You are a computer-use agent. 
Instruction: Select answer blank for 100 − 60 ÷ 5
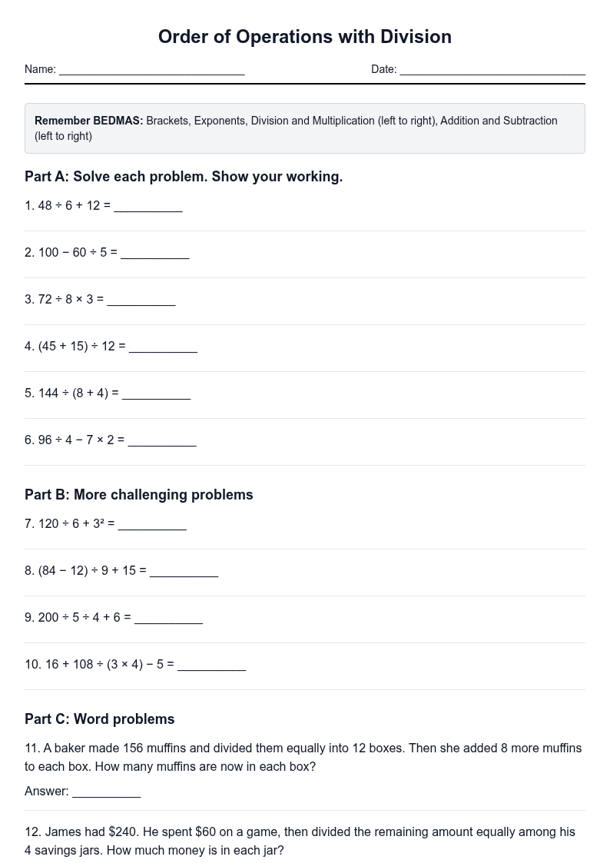(x=155, y=253)
